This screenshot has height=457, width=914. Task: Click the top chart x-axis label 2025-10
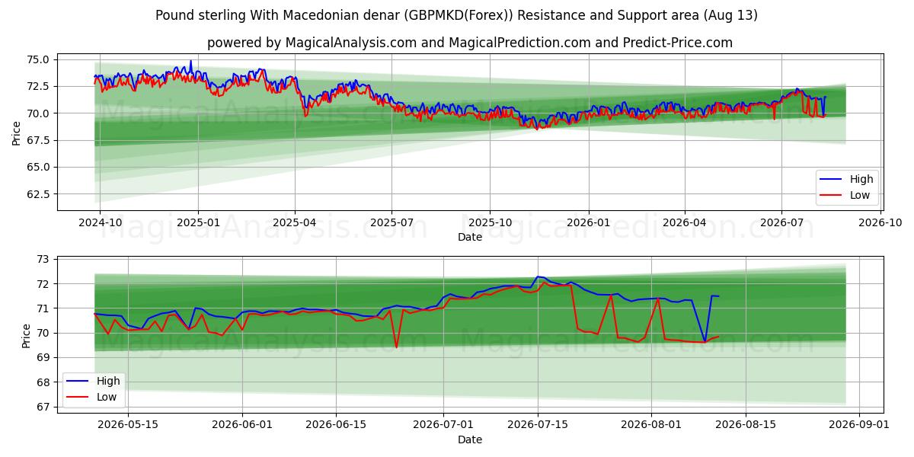pyautogui.click(x=490, y=224)
